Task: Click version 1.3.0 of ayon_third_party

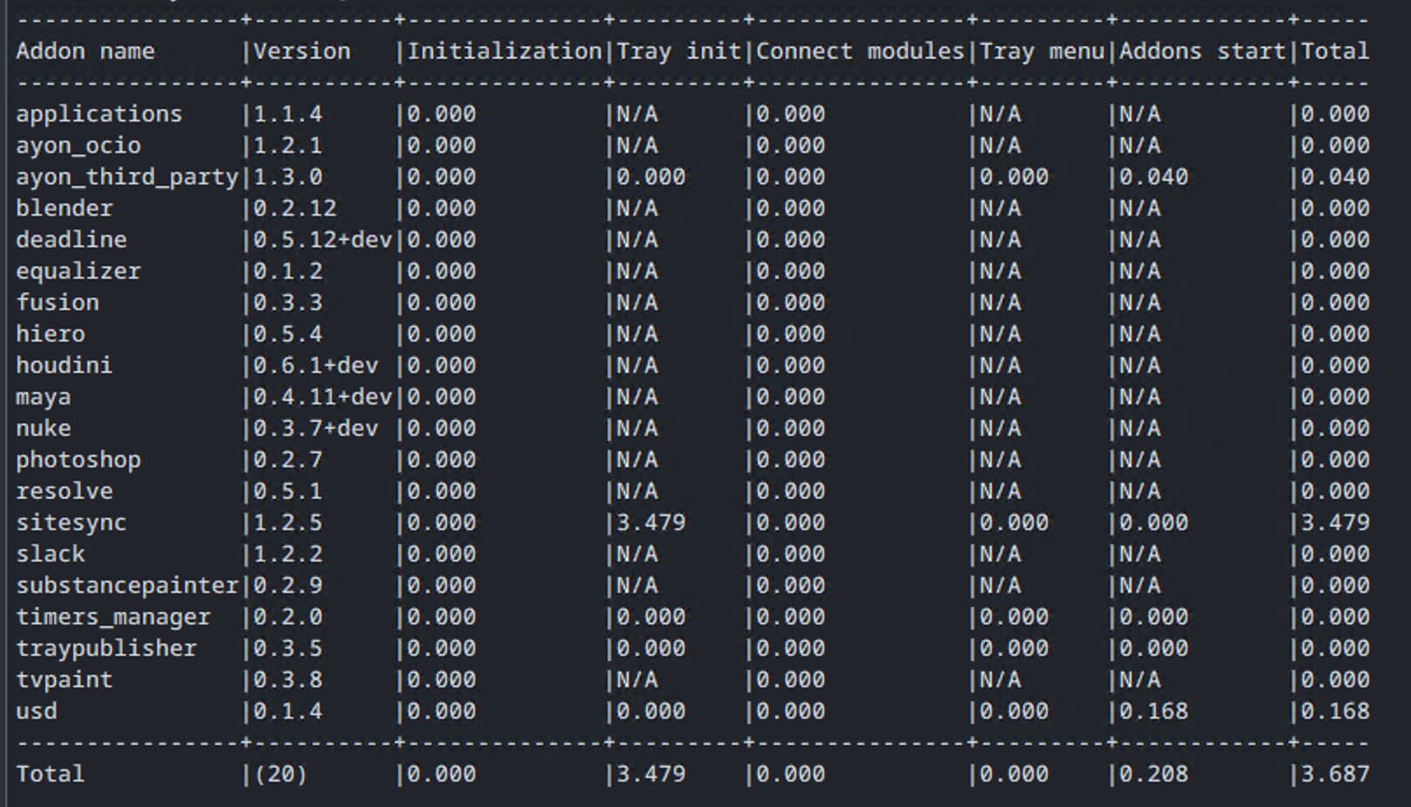Action: click(288, 177)
